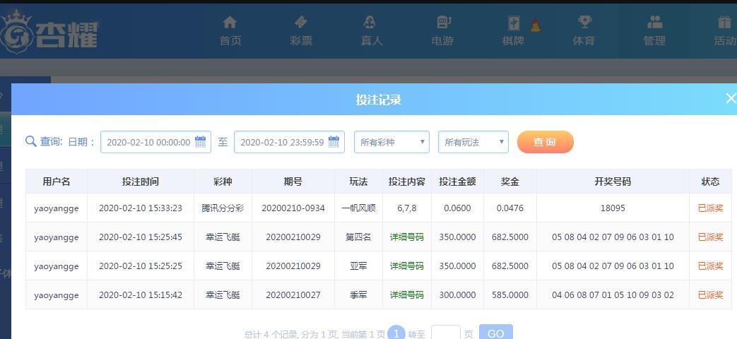The image size is (737, 339).
Task: Select the 真人 live casino icon
Action: 371,23
